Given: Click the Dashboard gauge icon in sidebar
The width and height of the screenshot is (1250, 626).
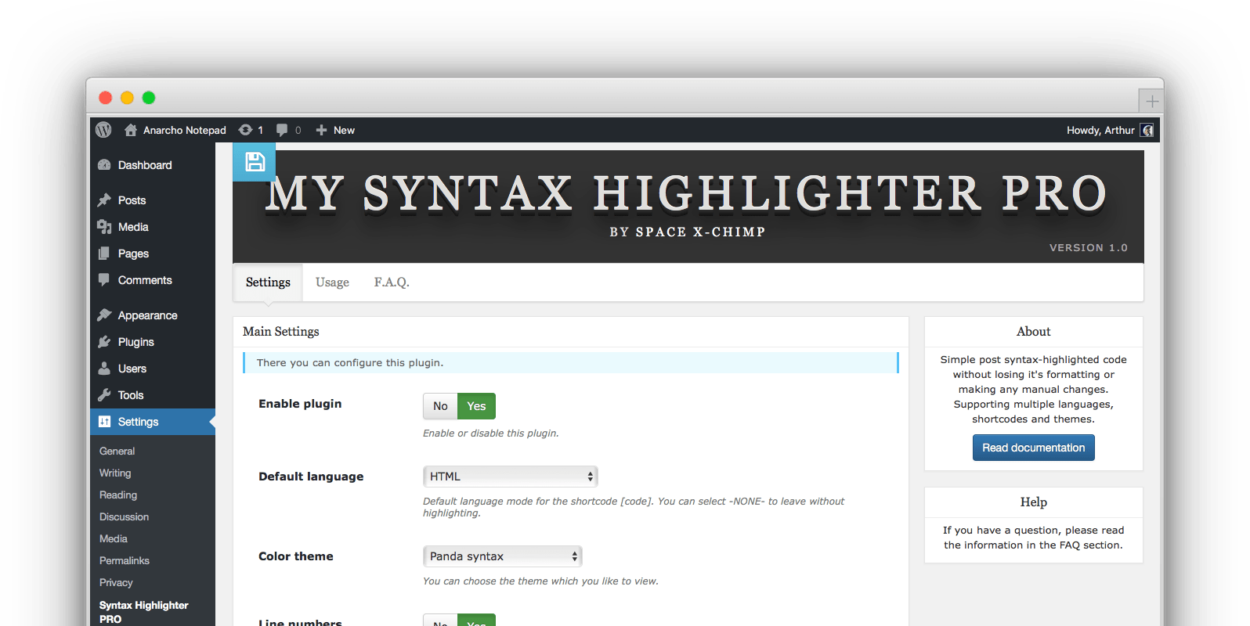Looking at the screenshot, I should pos(104,165).
